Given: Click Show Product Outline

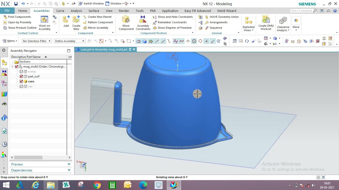Looking at the screenshot, I should tap(20, 28).
